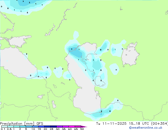Select the 45–50 mm legend swatch

click(78, 127)
